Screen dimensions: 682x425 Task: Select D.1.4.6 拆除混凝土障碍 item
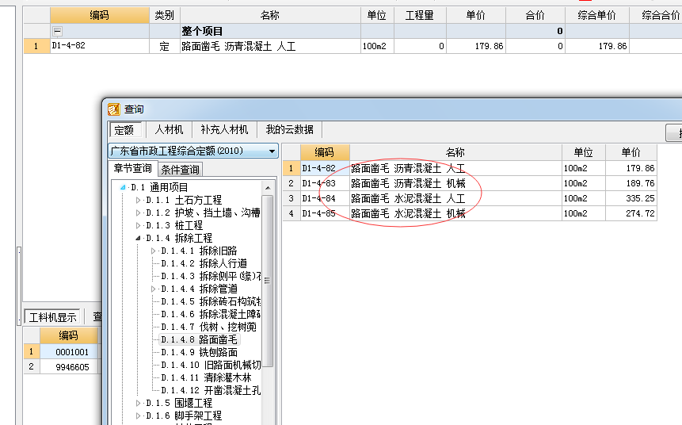tap(211, 314)
